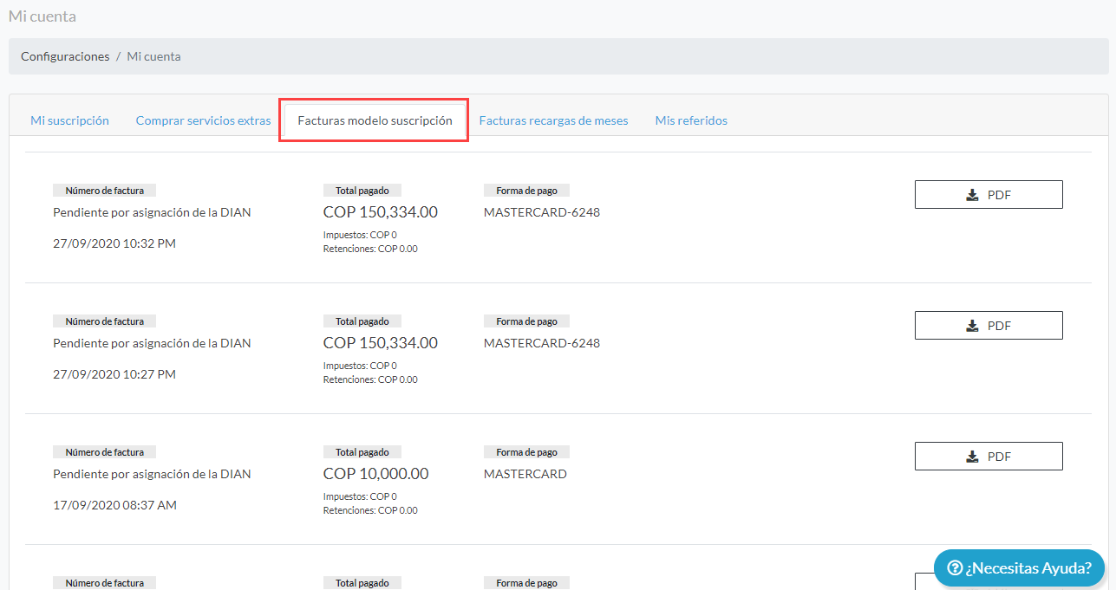Open the Mis referidos tab
This screenshot has width=1116, height=590.
(691, 120)
